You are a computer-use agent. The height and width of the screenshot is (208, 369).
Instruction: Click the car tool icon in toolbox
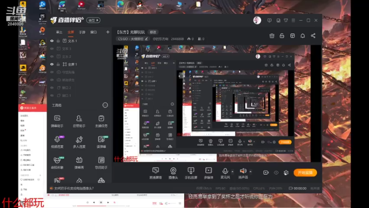tap(101, 180)
